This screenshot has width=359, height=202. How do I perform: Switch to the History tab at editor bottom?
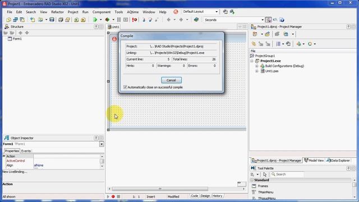pos(217,196)
